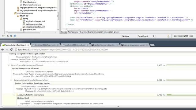Open the SharkQuote.java file

tap(30, 2)
